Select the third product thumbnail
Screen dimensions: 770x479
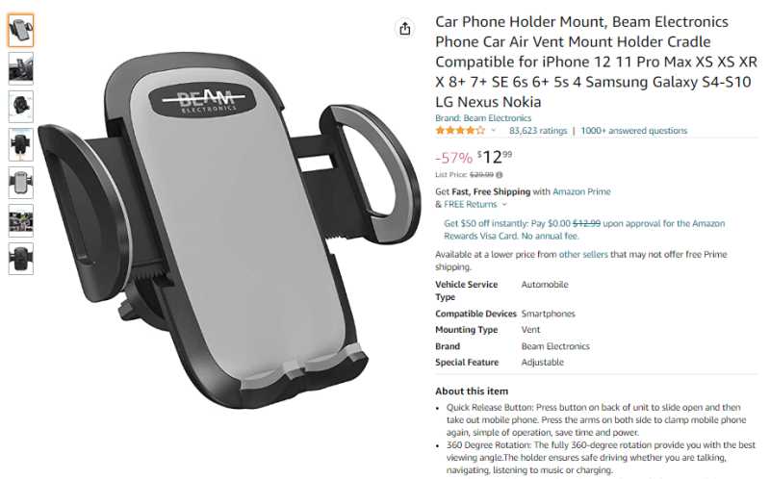20,107
